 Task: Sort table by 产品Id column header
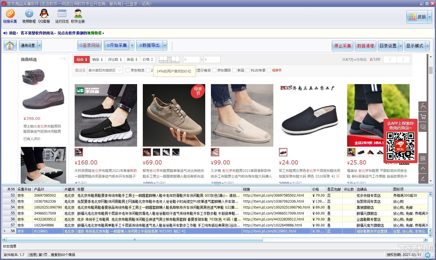click(48, 189)
